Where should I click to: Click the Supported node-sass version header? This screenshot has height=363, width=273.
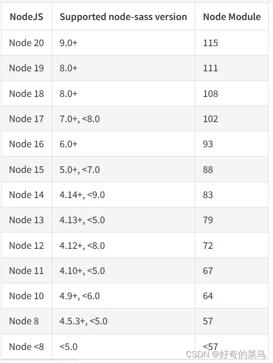pyautogui.click(x=123, y=17)
